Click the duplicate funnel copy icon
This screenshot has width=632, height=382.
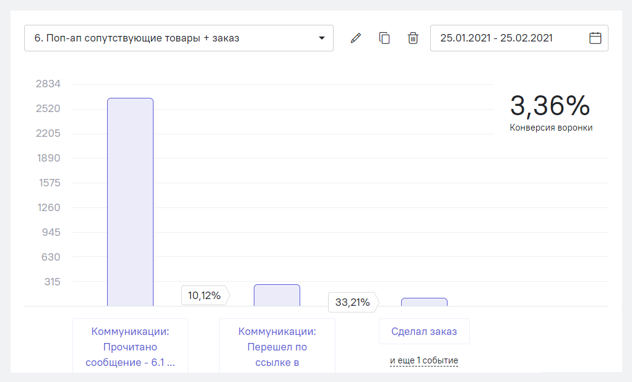click(x=384, y=38)
